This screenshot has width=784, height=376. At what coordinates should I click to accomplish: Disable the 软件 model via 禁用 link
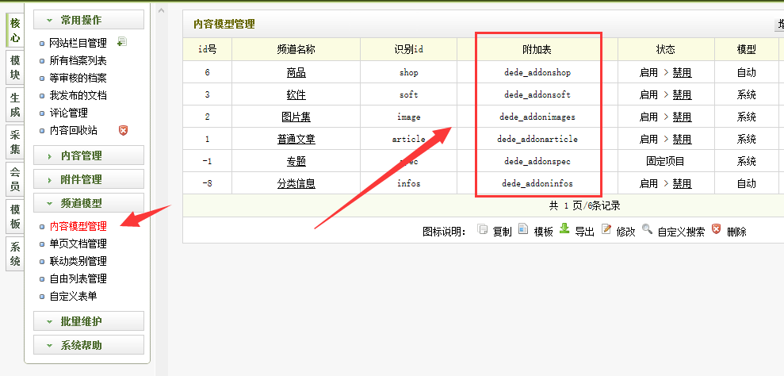(682, 95)
